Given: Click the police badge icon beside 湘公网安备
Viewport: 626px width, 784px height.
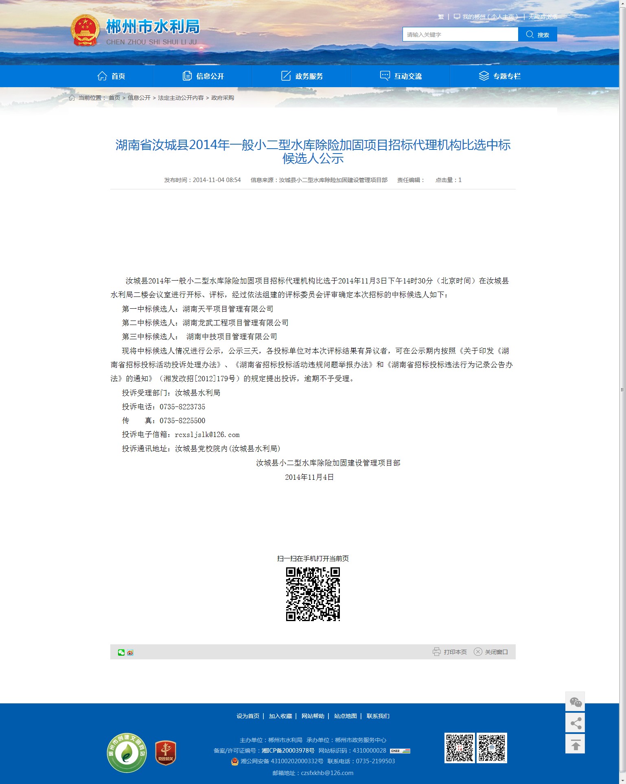Looking at the screenshot, I should (x=234, y=761).
